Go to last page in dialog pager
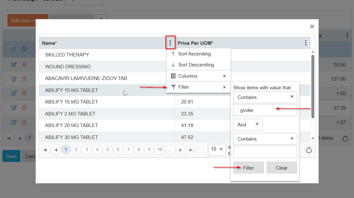Viewport: 354px width, 198px height. pyautogui.click(x=191, y=150)
